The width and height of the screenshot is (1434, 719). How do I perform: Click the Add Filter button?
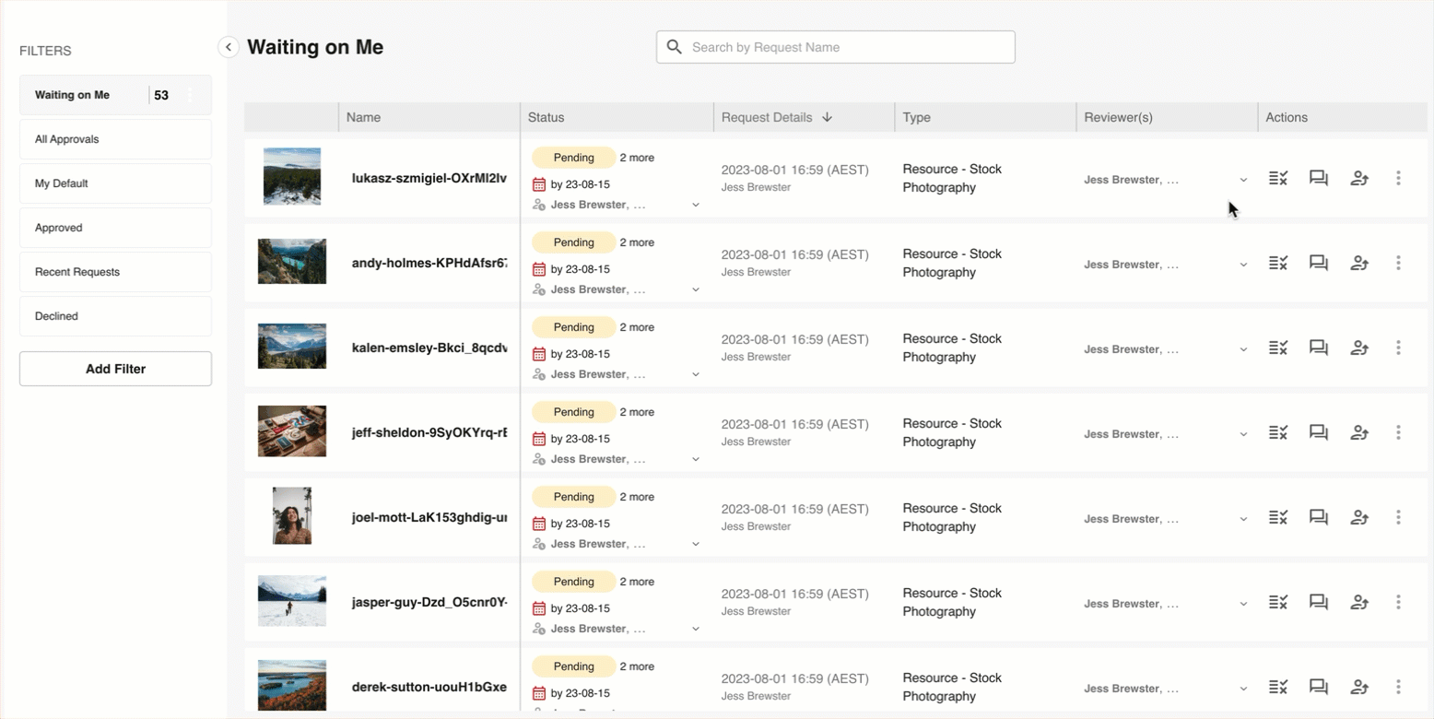(115, 369)
